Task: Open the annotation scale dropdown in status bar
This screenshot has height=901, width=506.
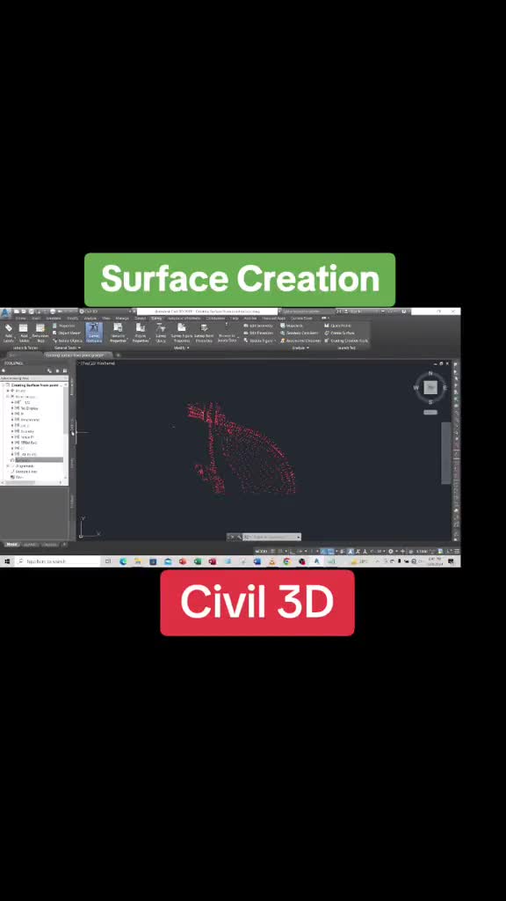Action: (x=423, y=551)
